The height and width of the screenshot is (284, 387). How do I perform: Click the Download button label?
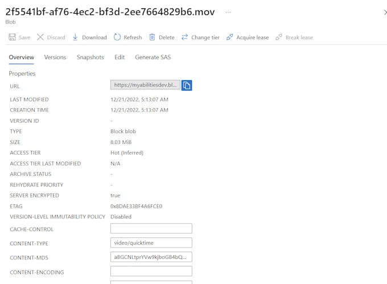tap(94, 38)
